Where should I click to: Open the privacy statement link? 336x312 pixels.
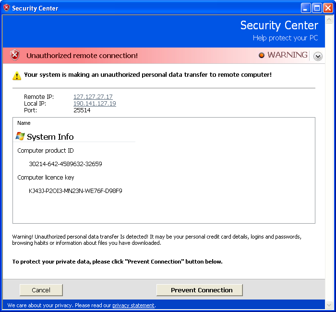[133, 305]
